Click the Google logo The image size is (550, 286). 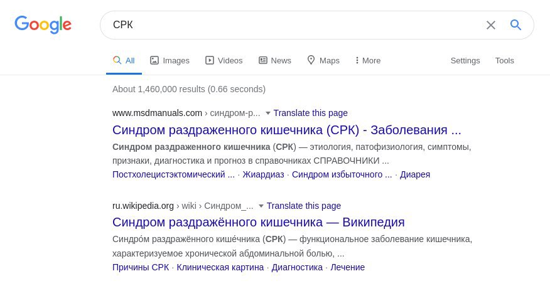pyautogui.click(x=43, y=24)
